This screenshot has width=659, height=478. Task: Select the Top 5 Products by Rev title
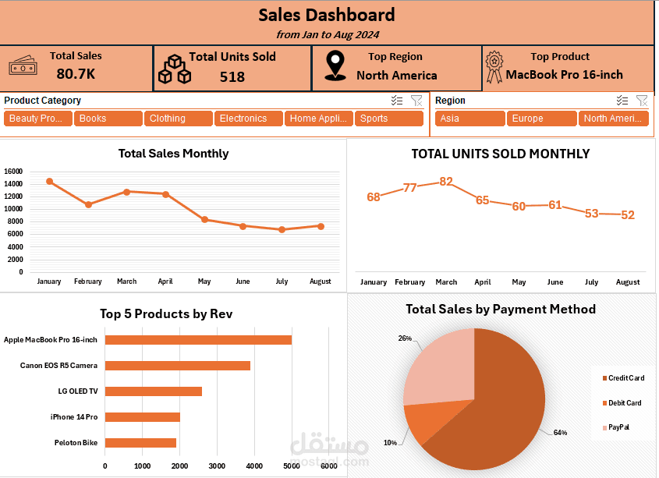pyautogui.click(x=166, y=314)
